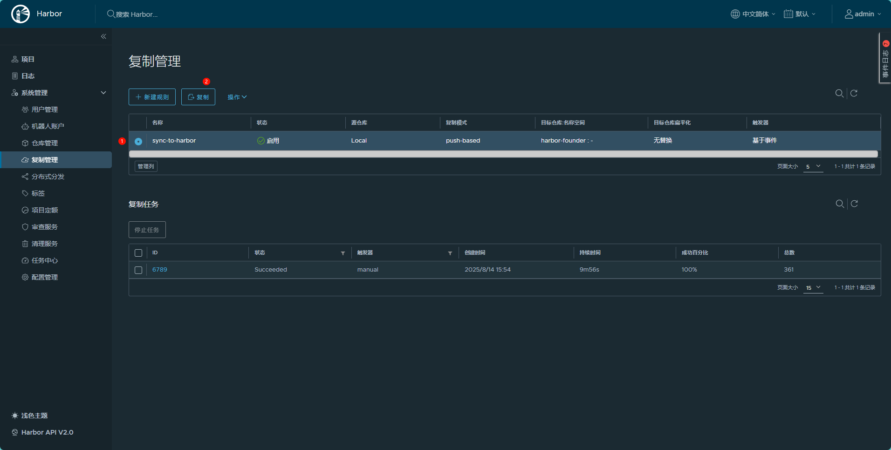Click the 新建规则 button
Viewport: 891px width, 450px height.
click(x=152, y=97)
